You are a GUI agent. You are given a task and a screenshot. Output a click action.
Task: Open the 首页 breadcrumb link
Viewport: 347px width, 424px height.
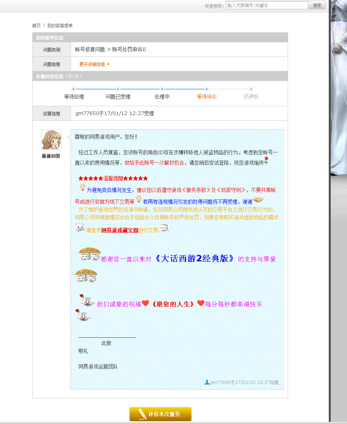pyautogui.click(x=36, y=26)
